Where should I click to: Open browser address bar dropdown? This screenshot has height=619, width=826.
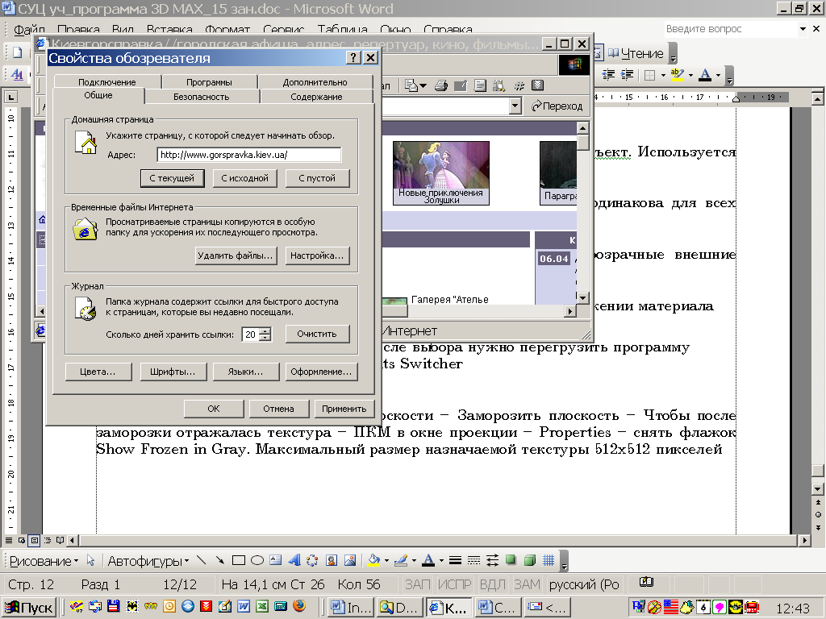point(515,106)
